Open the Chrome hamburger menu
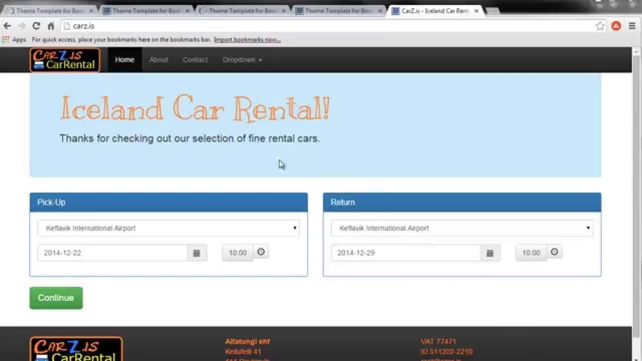The image size is (642, 361). 632,26
